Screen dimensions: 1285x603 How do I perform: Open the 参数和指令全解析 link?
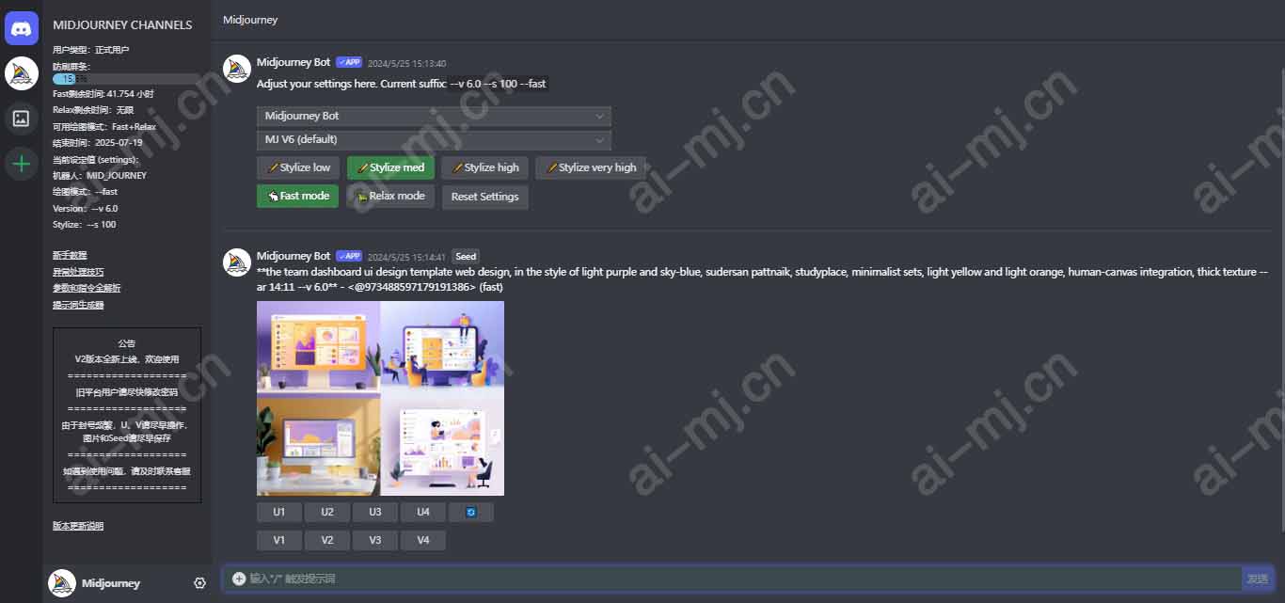tap(87, 288)
